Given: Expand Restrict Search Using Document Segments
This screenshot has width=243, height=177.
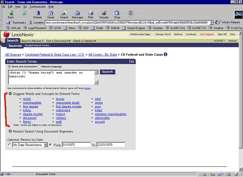Looking at the screenshot, I should (x=10, y=131).
